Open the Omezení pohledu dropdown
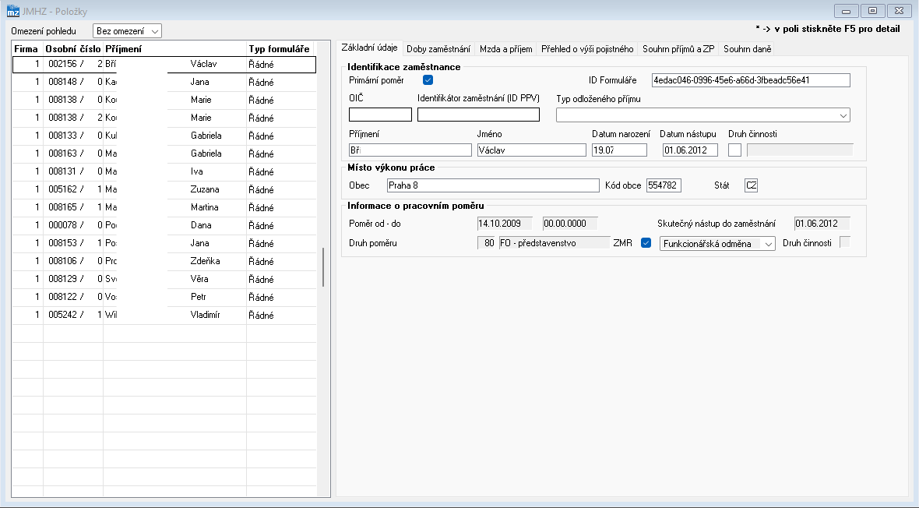The width and height of the screenshot is (919, 508). [x=127, y=31]
